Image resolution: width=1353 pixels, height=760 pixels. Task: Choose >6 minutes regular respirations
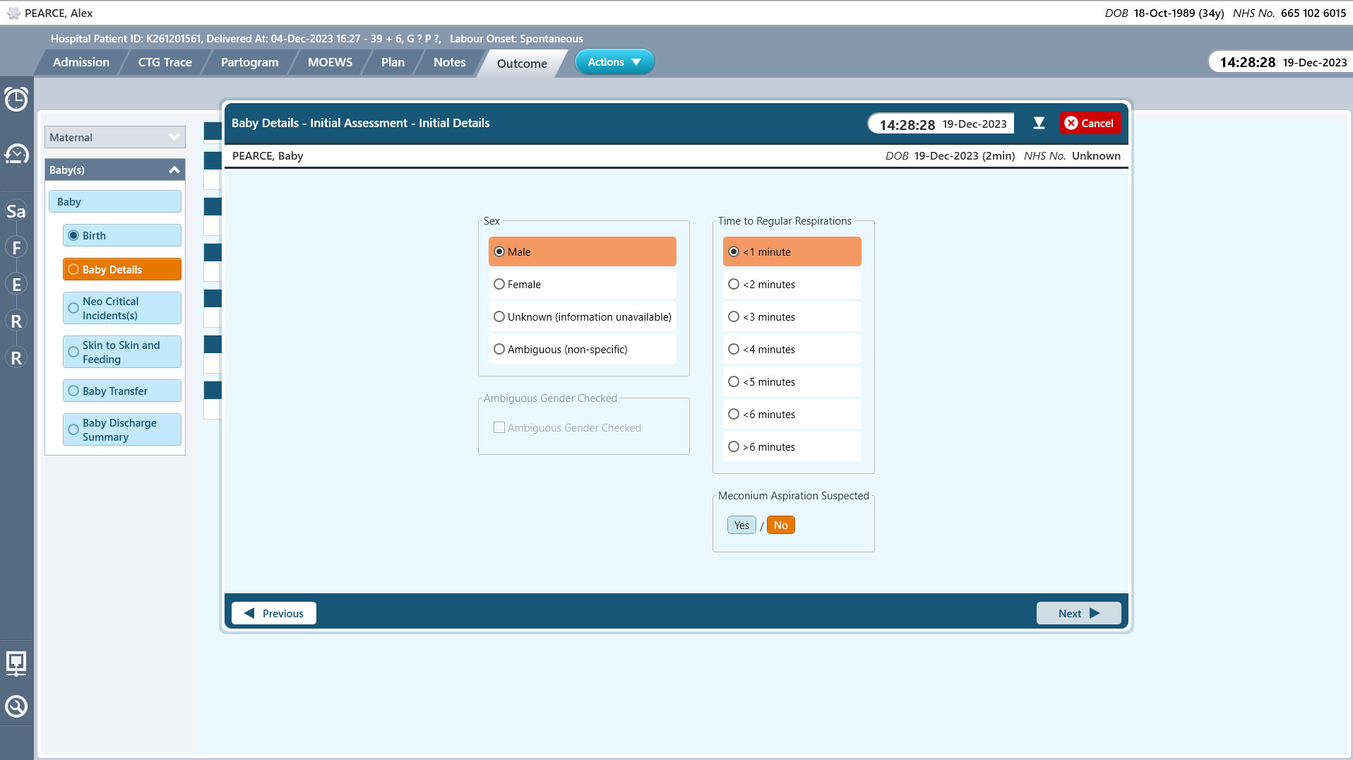(x=792, y=446)
